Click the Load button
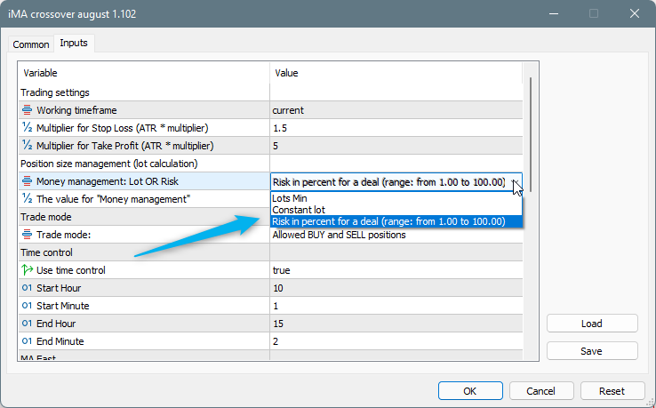Viewport: 656px width, 408px height. click(x=591, y=324)
